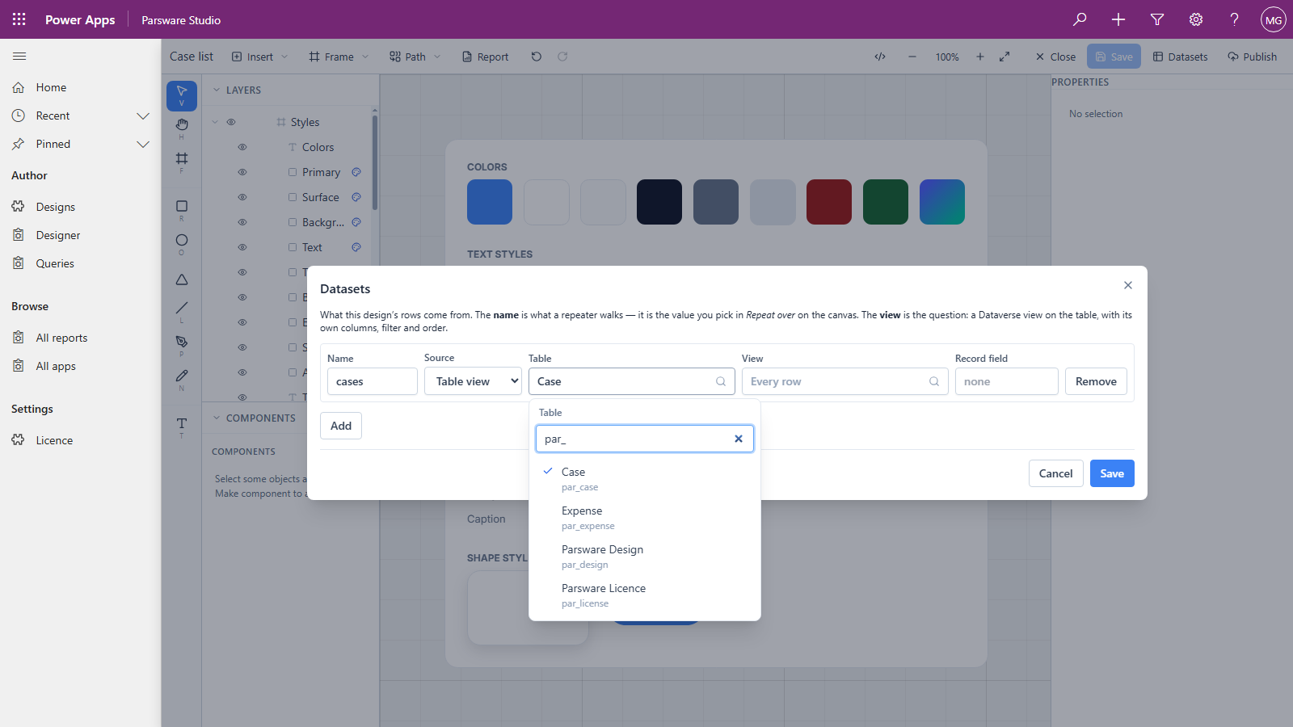The height and width of the screenshot is (727, 1293).
Task: Zoom out with the minus icon
Action: tap(912, 57)
